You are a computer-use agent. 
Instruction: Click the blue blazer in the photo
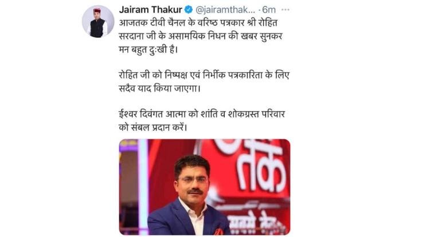(x=186, y=218)
